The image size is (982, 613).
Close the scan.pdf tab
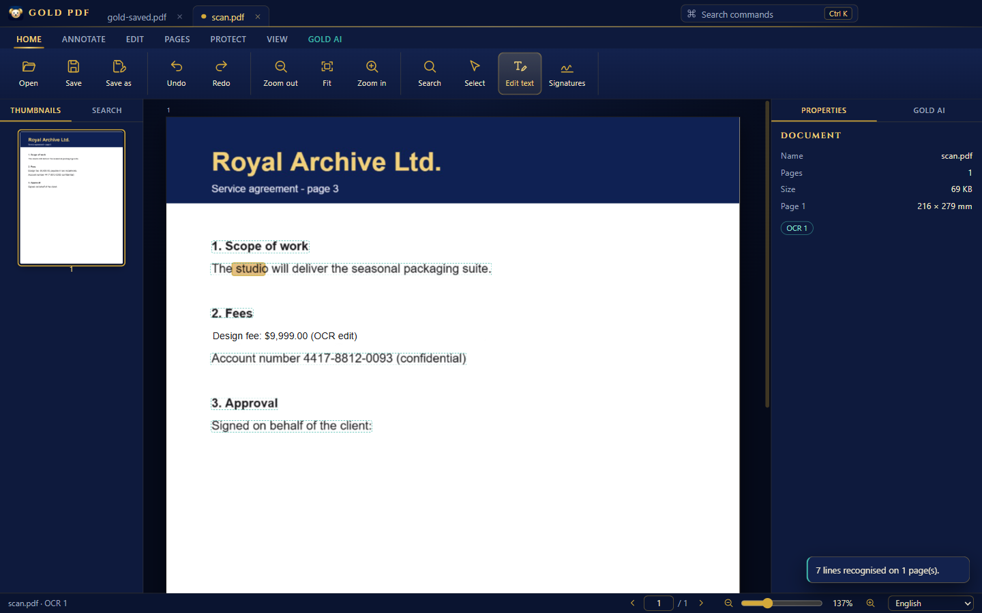coord(258,17)
